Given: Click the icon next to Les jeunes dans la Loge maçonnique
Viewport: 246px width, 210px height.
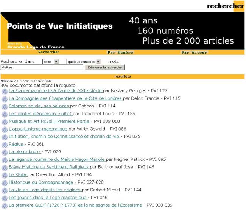Looking at the screenshot, I should coord(5,198).
